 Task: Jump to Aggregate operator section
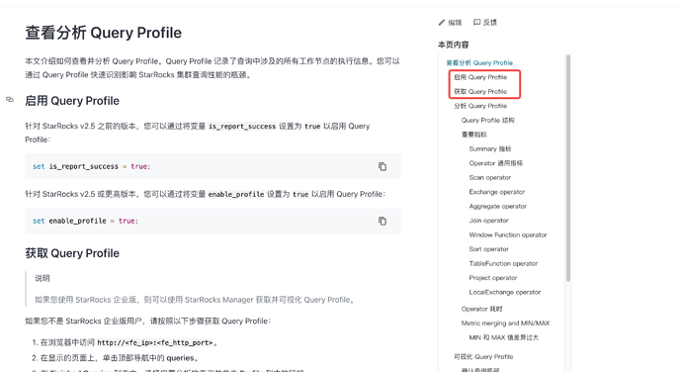(497, 207)
